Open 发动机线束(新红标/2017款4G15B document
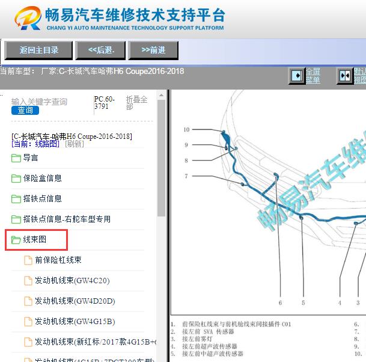366x362 pixels. click(x=96, y=342)
